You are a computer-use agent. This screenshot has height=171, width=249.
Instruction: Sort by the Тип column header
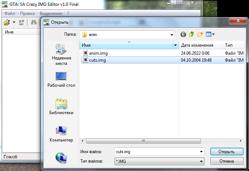(x=233, y=45)
